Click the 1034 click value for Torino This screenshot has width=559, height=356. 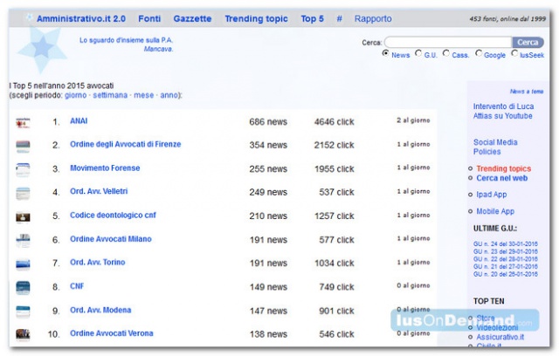[334, 264]
